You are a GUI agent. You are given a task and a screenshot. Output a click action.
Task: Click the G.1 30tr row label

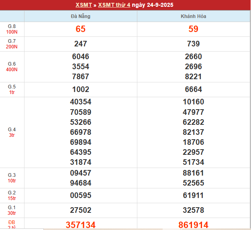click(x=12, y=210)
